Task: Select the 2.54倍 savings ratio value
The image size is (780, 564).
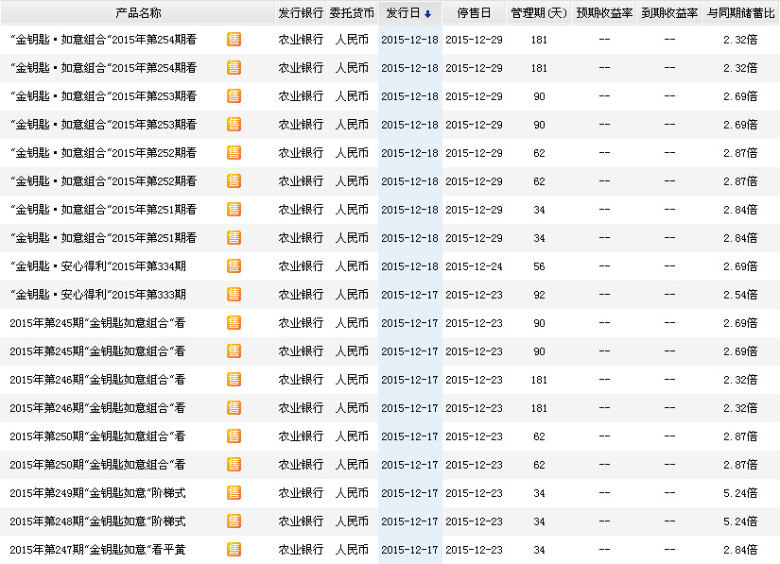Action: point(740,295)
